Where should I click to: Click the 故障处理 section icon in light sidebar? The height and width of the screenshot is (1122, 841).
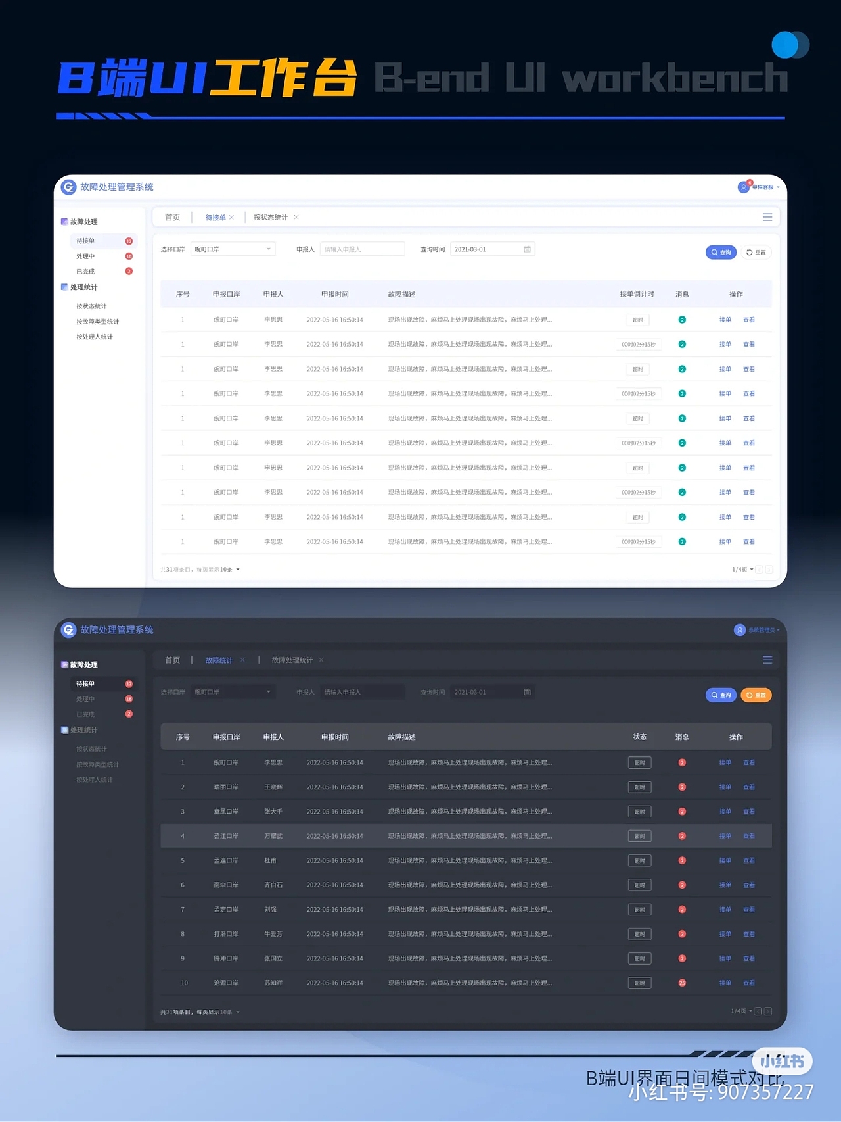click(x=64, y=222)
